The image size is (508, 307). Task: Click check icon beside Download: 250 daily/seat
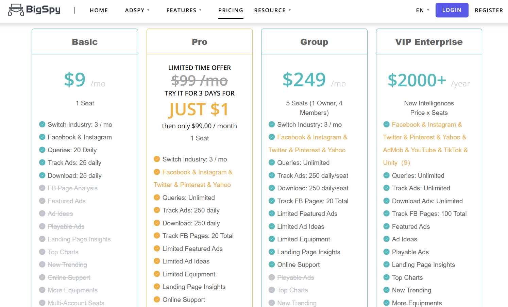(272, 188)
